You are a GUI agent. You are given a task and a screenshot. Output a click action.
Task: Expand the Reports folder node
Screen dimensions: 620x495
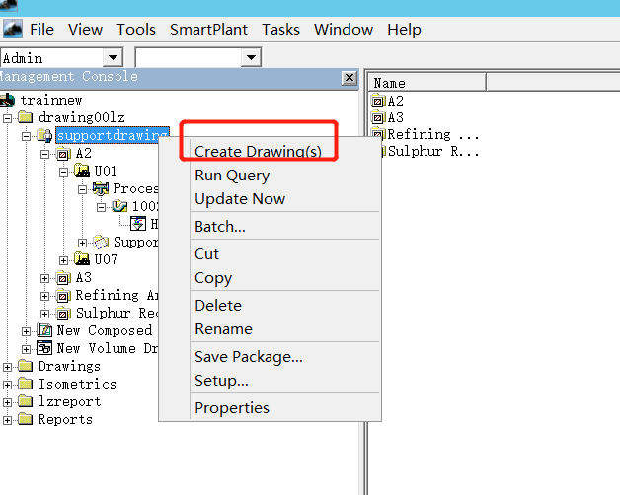pos(8,420)
